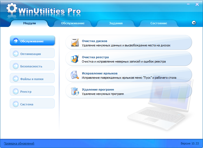Click description 'Удаление ненужных данных и высвобождение места'
Viewport: 203px width, 148px height.
126,45
